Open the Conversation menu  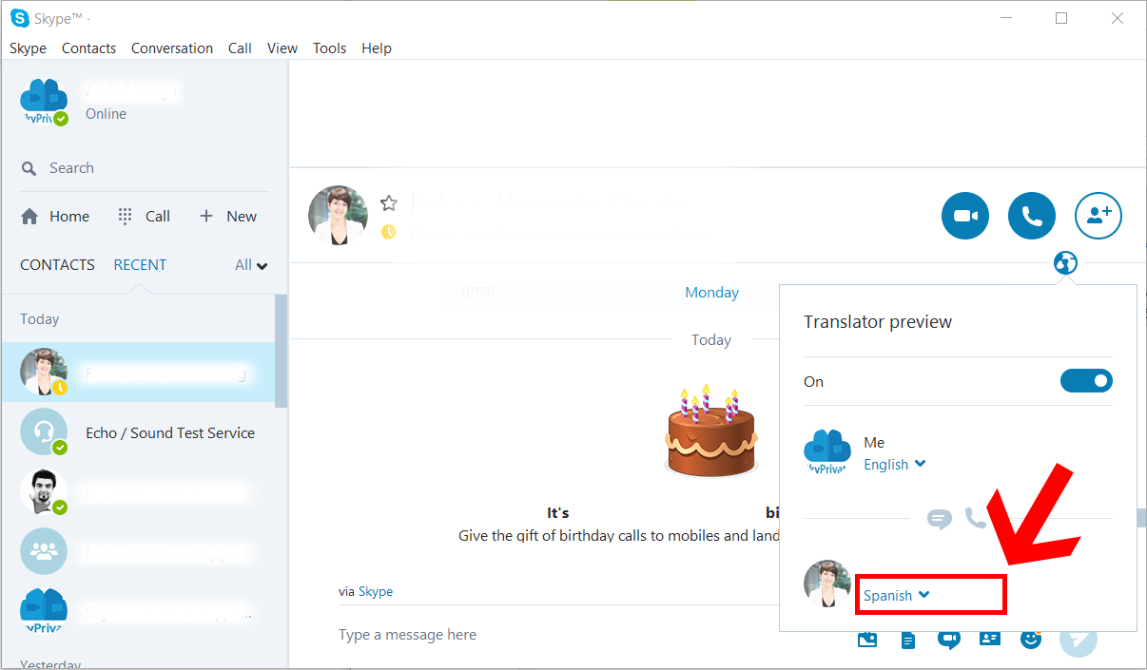point(172,48)
